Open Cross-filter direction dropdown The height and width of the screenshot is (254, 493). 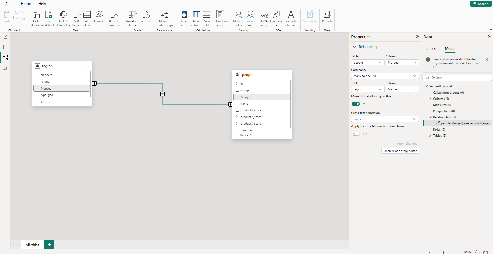point(385,119)
